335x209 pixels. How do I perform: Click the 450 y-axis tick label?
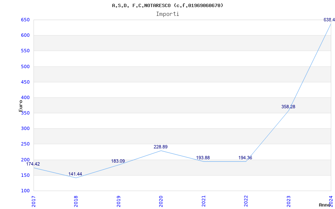click(25, 82)
